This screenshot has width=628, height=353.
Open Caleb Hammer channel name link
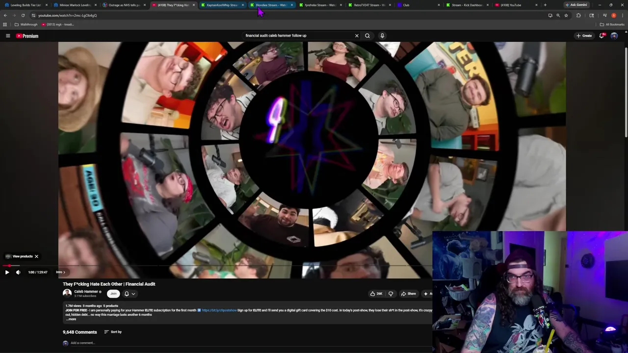(86, 292)
